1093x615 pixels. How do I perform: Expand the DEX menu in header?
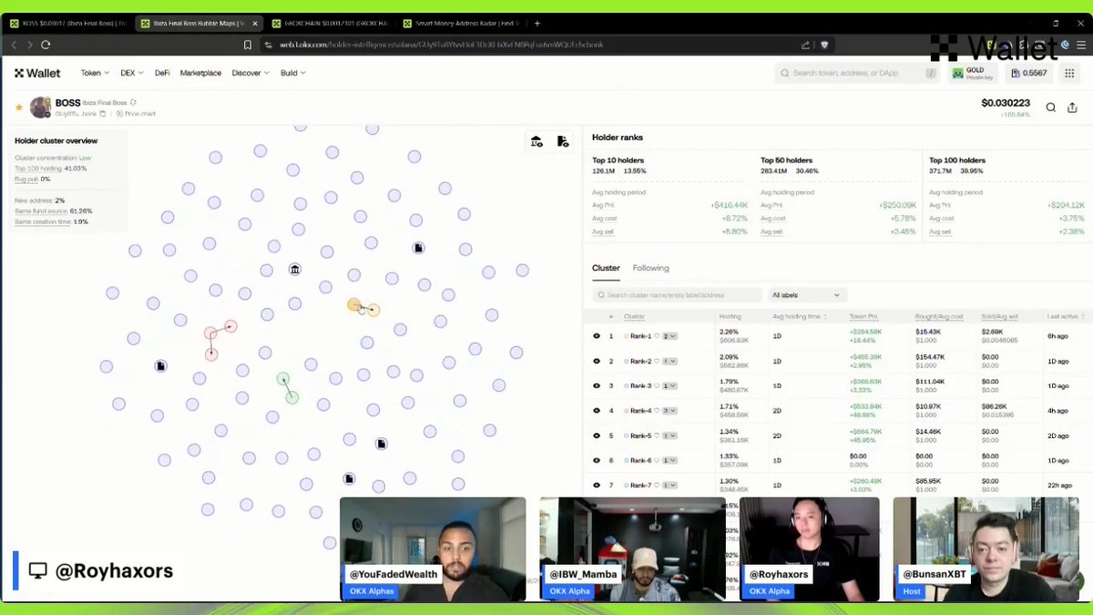tap(133, 73)
